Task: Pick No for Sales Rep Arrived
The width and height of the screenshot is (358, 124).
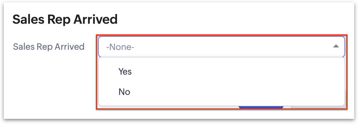Action: (x=124, y=92)
